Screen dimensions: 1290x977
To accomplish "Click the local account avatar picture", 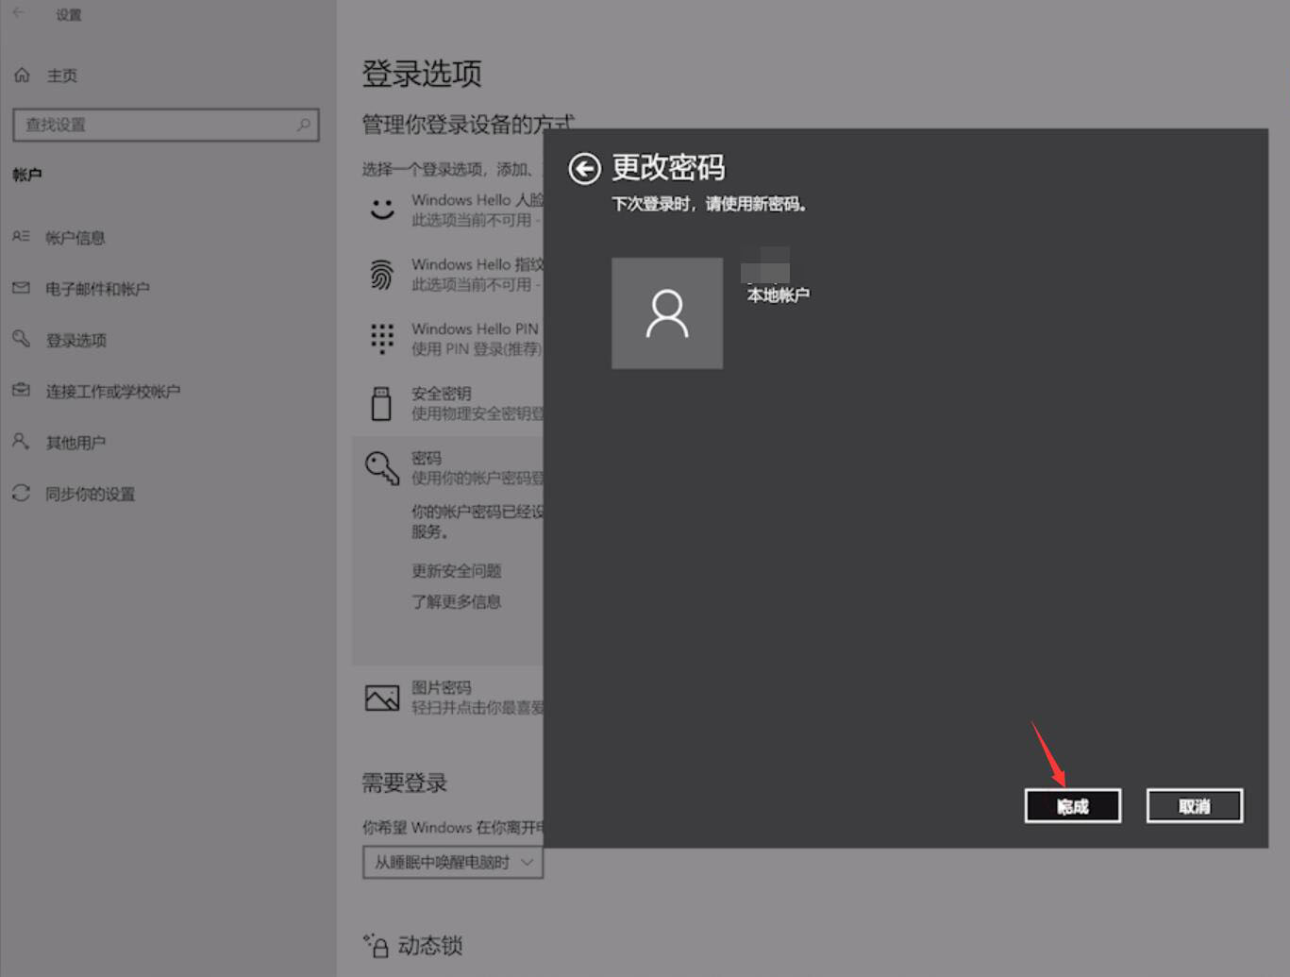I will (667, 313).
